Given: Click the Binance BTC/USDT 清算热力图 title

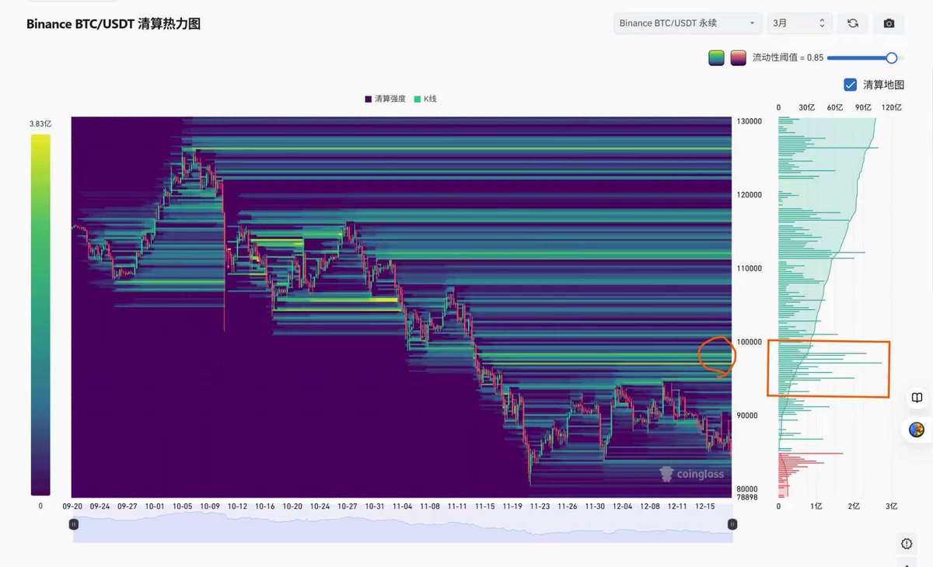Looking at the screenshot, I should pos(114,24).
